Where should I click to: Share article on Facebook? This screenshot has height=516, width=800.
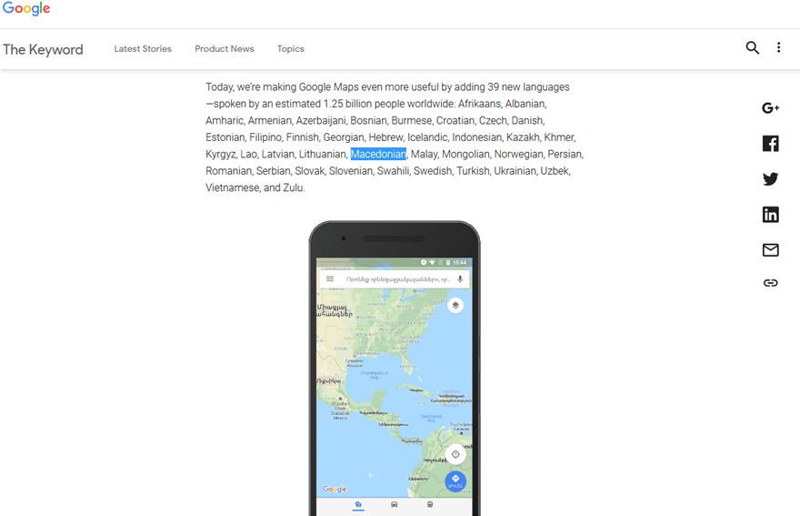(770, 144)
